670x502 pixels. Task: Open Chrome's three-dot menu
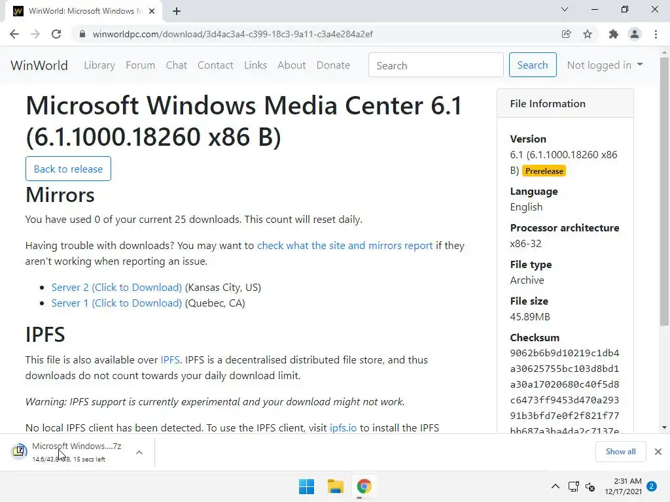coord(656,34)
